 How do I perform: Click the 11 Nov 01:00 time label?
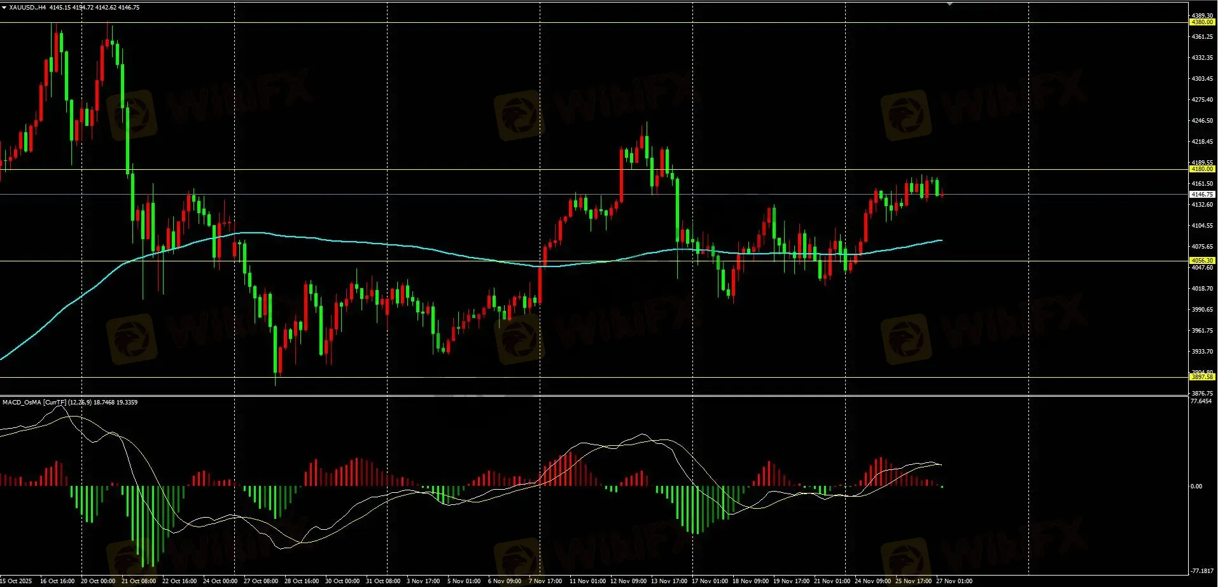(x=587, y=581)
